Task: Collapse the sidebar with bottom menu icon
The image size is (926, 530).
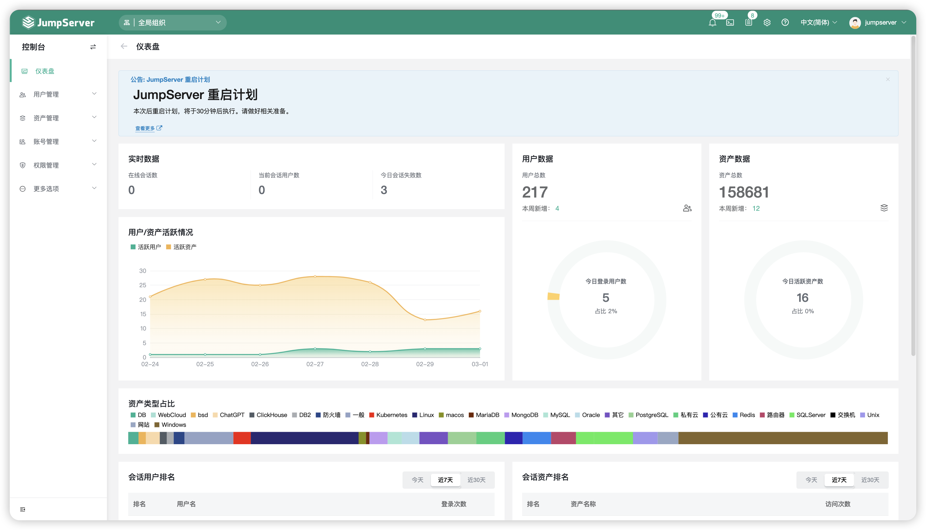Action: [23, 509]
